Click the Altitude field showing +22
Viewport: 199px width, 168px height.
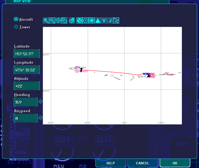27,86
